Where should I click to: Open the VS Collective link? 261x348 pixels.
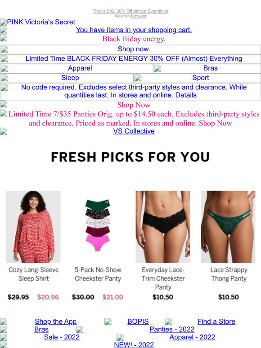pyautogui.click(x=134, y=131)
